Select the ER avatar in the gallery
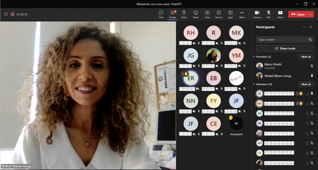Image resolution: width=318 pixels, height=170 pixels. coord(191,78)
